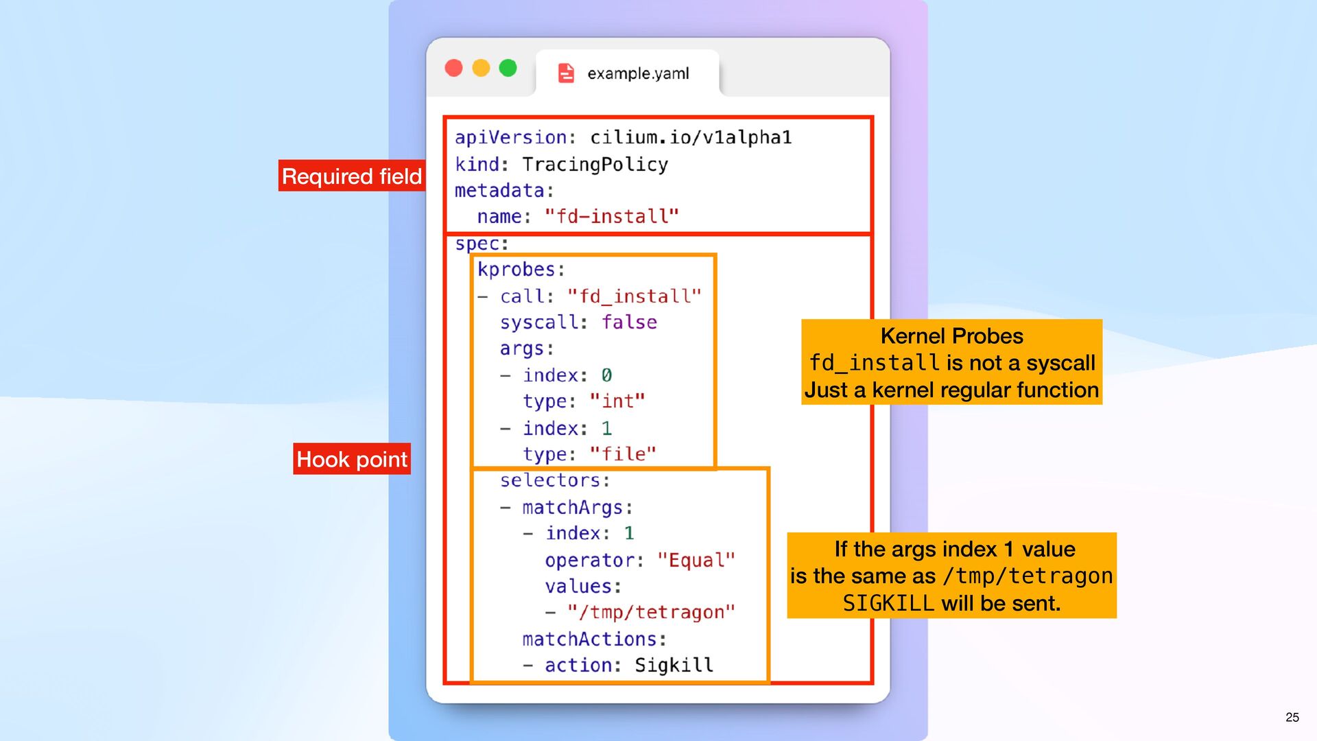Click the red file icon in tab
Viewport: 1317px width, 741px height.
pyautogui.click(x=566, y=73)
